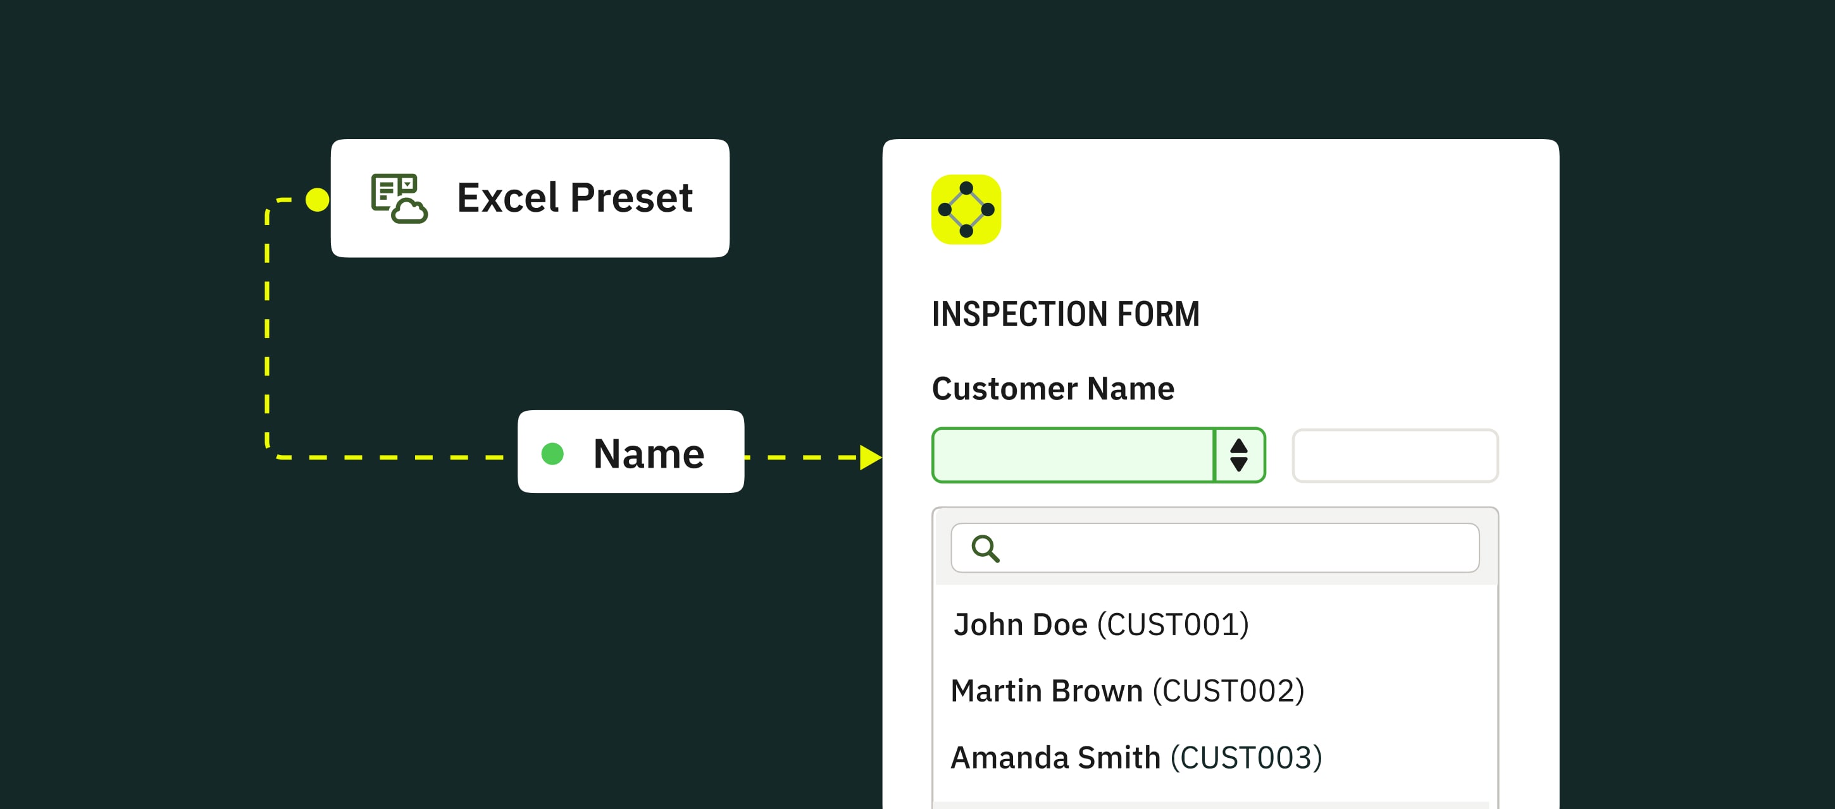
Task: Click the empty text box beside the dropdown
Action: pos(1395,455)
